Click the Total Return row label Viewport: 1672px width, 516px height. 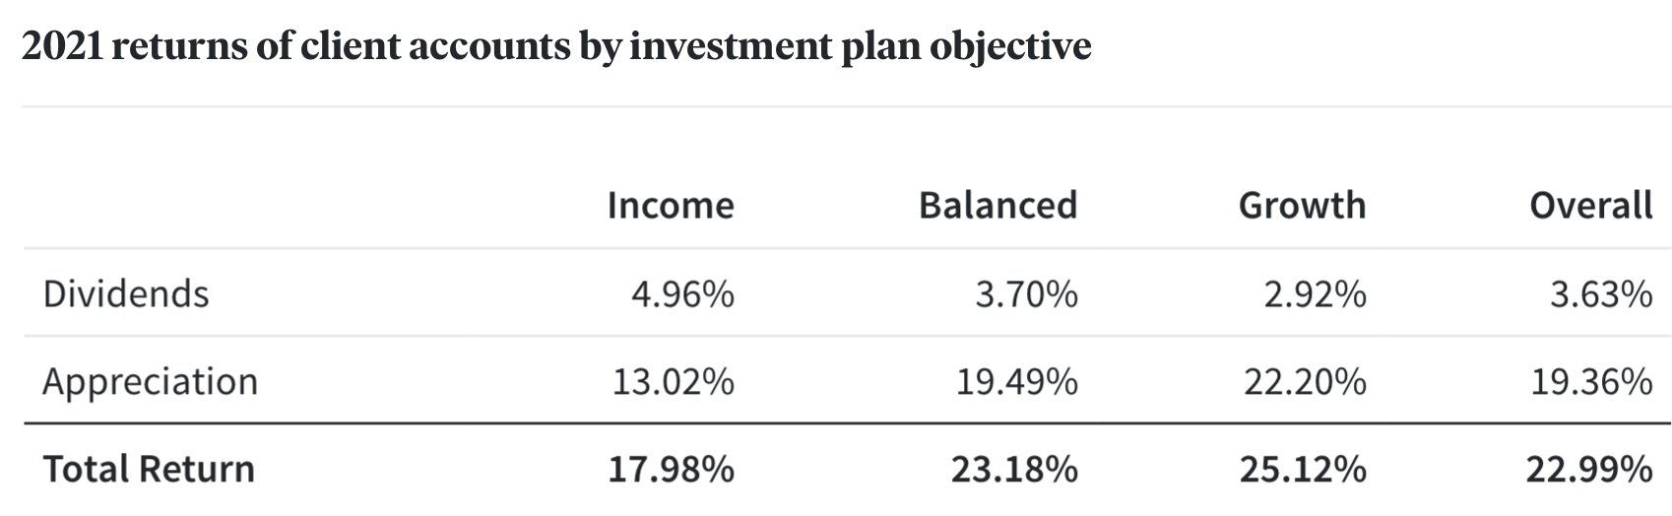(x=149, y=469)
